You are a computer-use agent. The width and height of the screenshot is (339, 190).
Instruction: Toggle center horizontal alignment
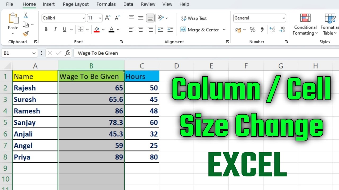141,30
